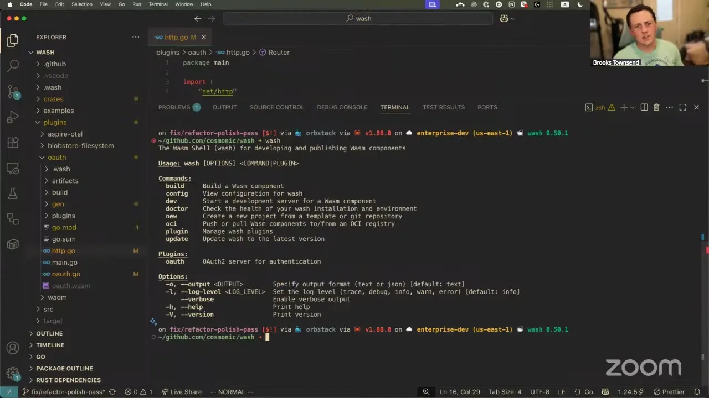The height and width of the screenshot is (398, 709).
Task: Go back using the title bar arrow
Action: coord(198,18)
